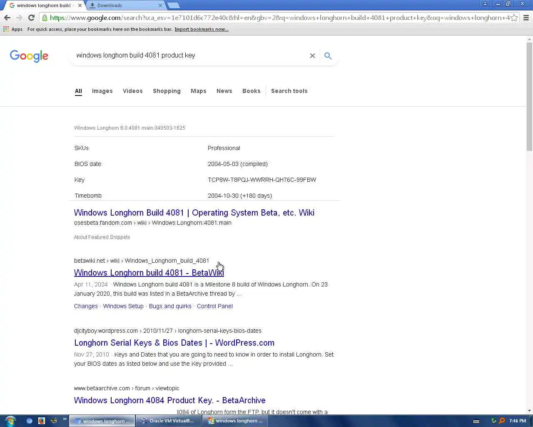Screen dimensions: 533x427
Task: Switch to News results
Action: [224, 91]
